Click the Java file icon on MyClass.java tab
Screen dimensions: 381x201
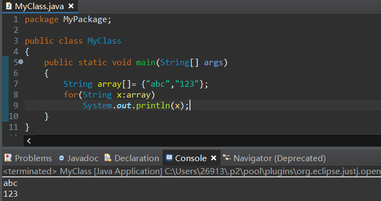pos(9,6)
